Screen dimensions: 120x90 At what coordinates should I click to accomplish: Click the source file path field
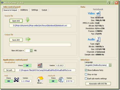click(x=40, y=25)
